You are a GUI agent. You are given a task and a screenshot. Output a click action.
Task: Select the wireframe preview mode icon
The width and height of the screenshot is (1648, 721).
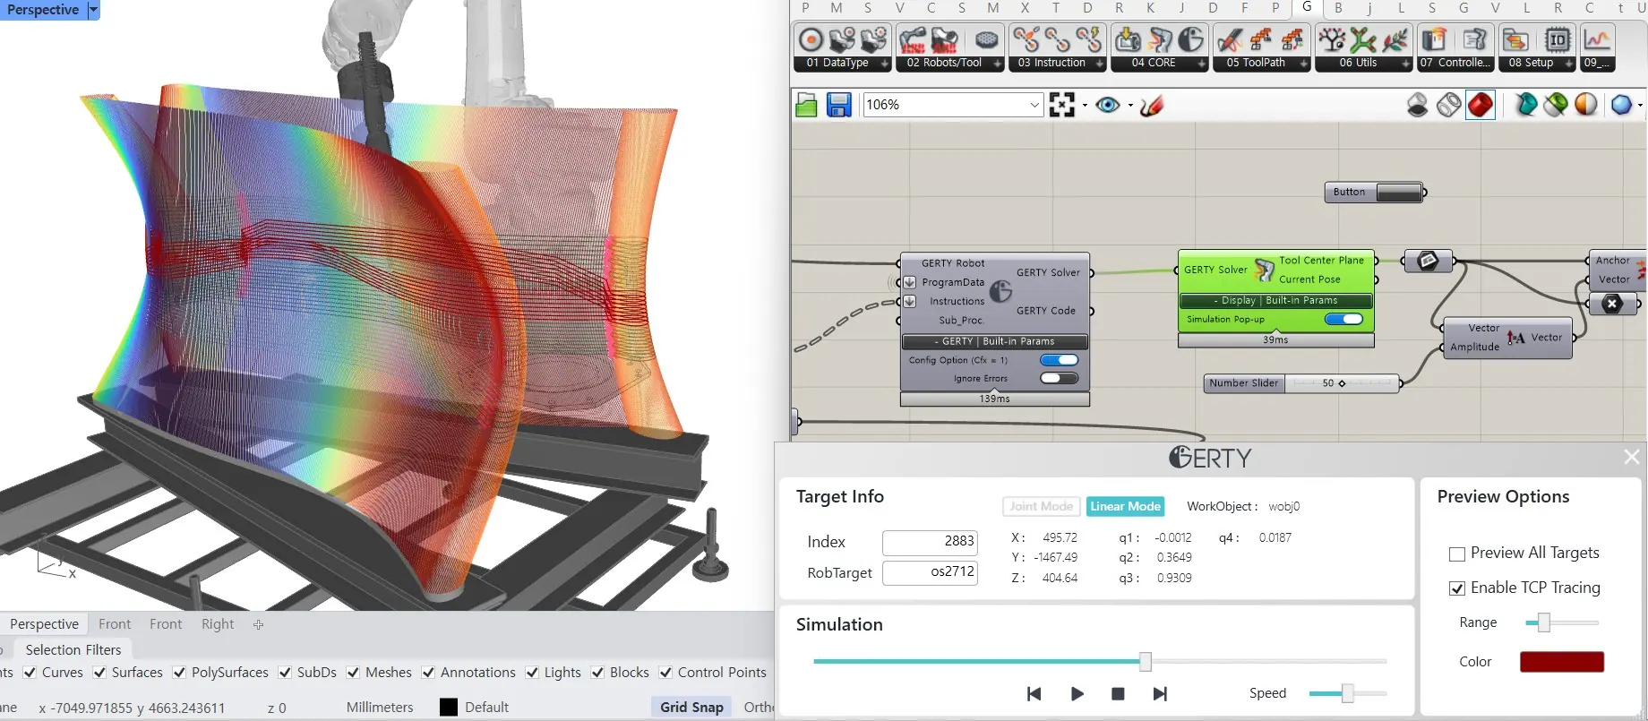[x=1448, y=105]
